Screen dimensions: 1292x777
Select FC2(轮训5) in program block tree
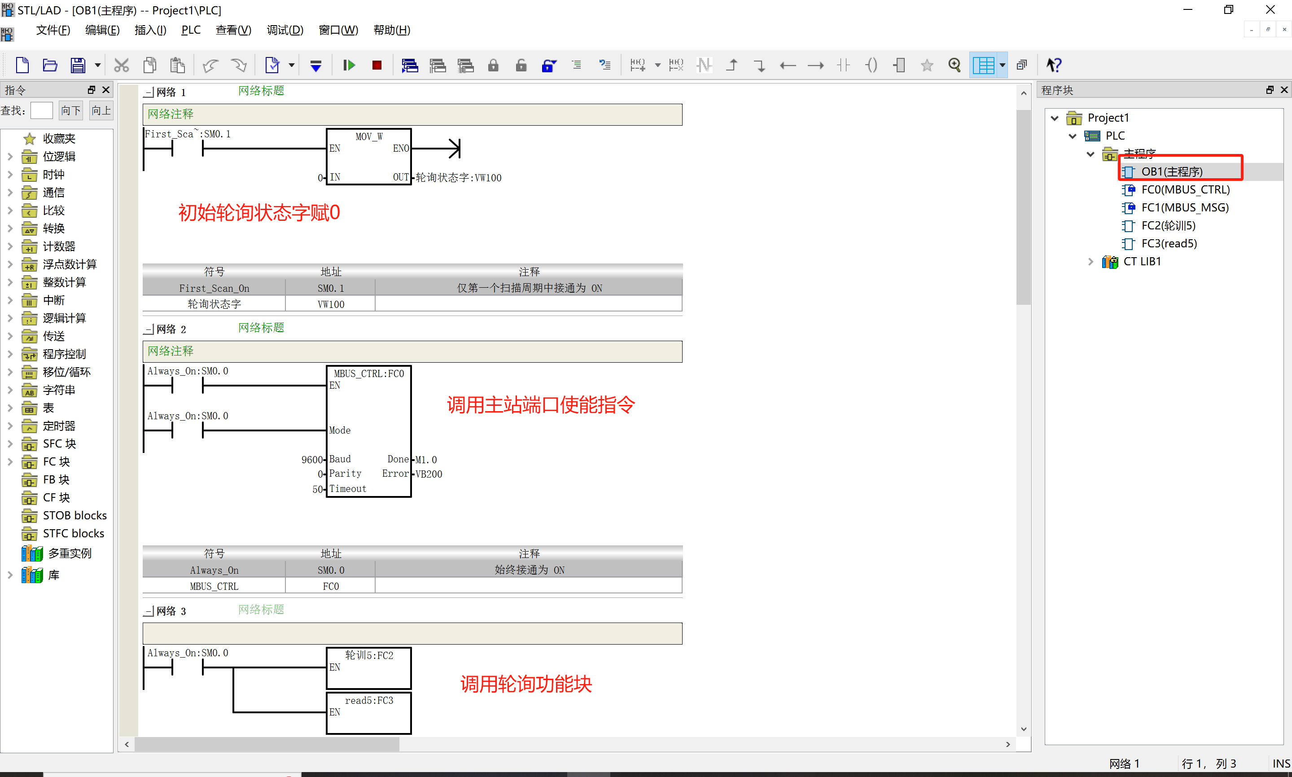[x=1168, y=226]
